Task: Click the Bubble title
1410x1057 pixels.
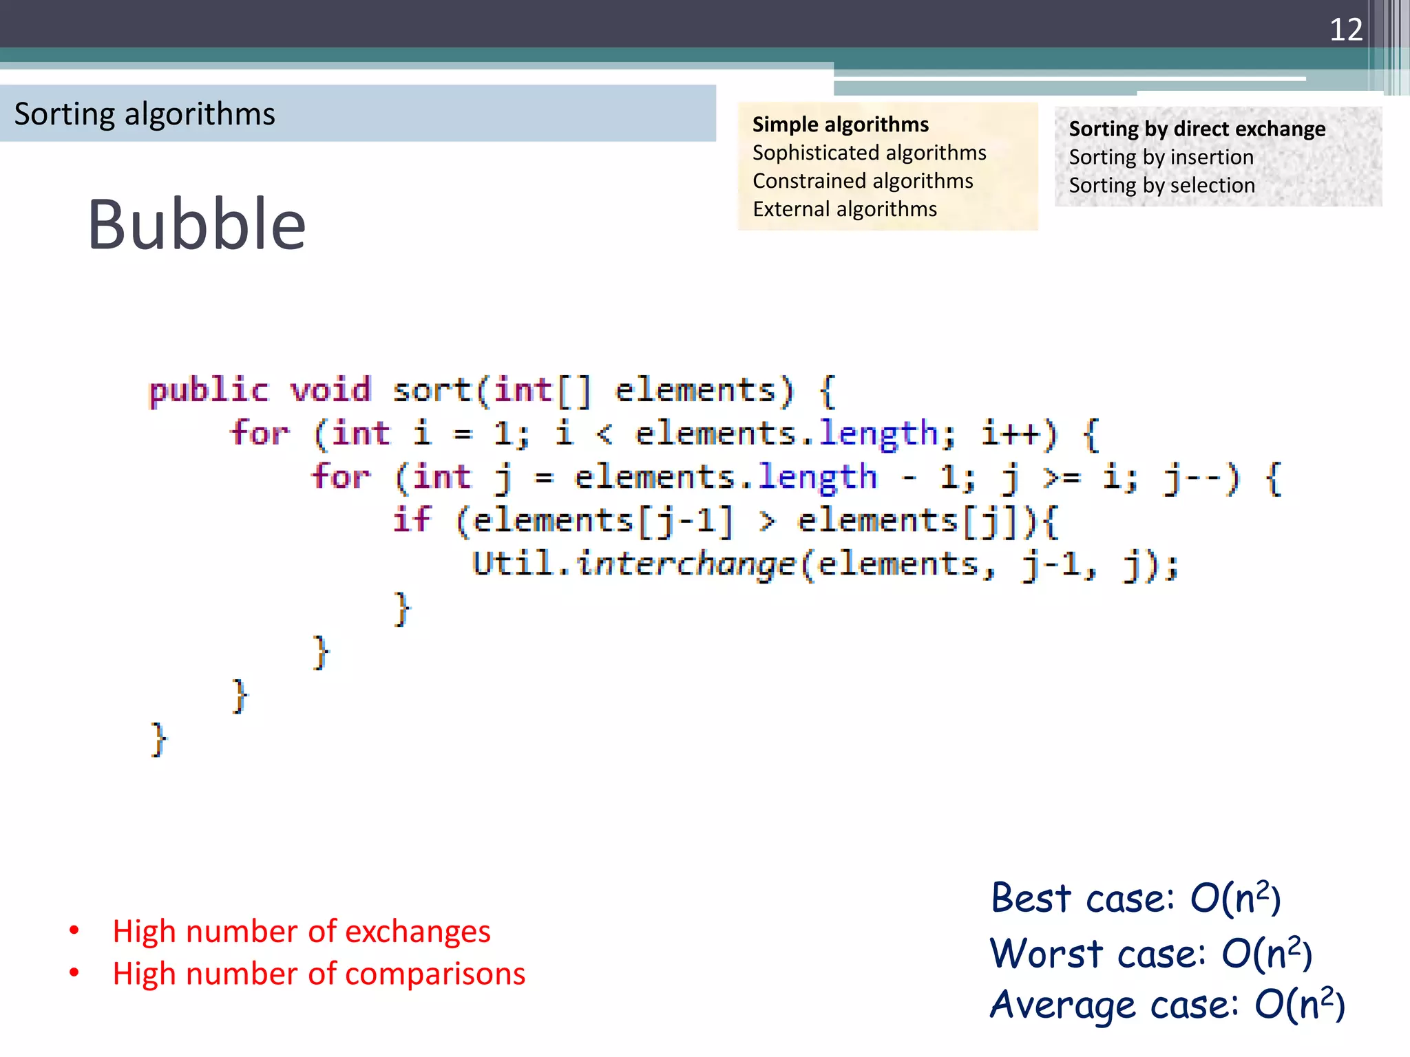Action: coord(196,224)
